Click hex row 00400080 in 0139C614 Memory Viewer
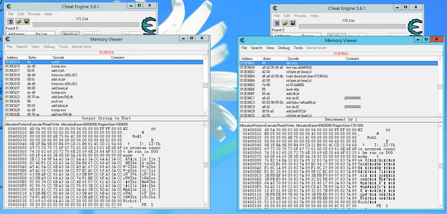The image size is (447, 214). tap(84, 159)
